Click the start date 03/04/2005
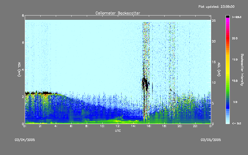The image size is (248, 155). click(25, 140)
